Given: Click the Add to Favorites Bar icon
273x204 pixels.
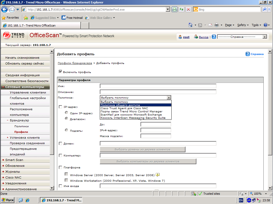Looking at the screenshot, I should (x=26, y=18).
